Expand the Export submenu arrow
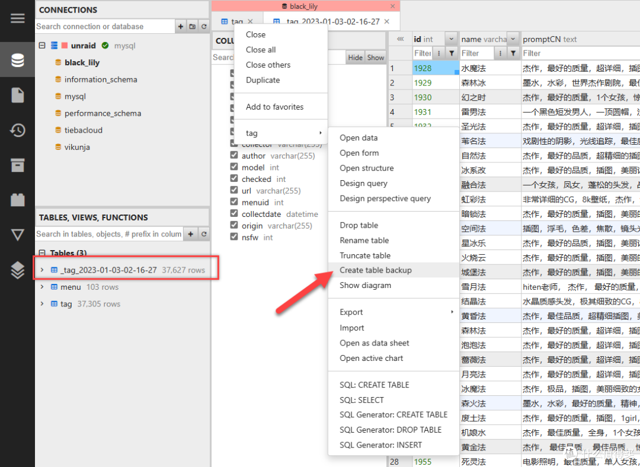This screenshot has height=467, width=640. pyautogui.click(x=452, y=312)
